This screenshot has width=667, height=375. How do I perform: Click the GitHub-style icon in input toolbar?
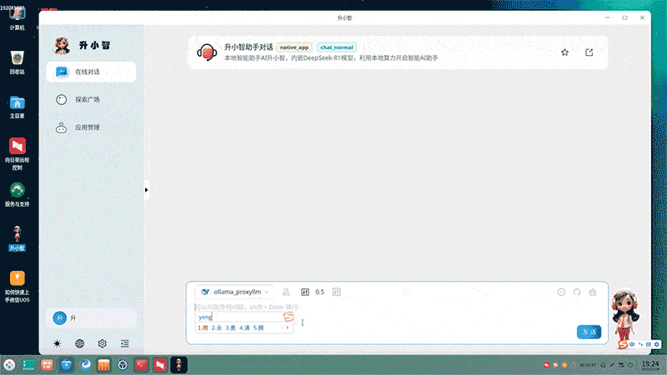(577, 292)
